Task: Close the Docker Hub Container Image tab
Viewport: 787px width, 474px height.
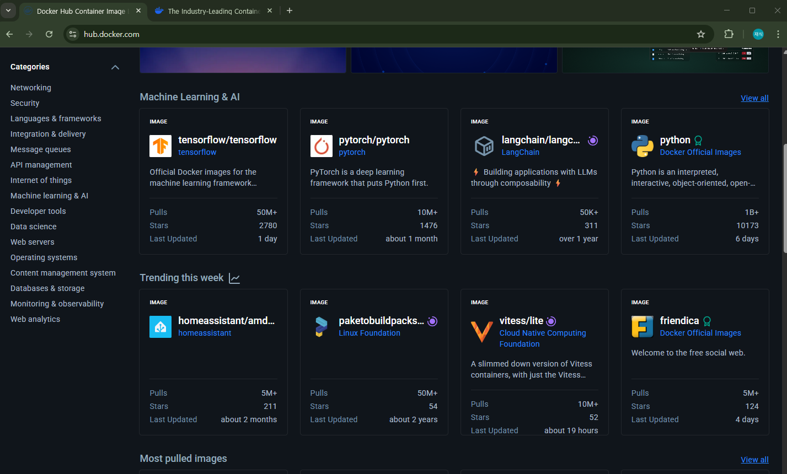Action: (x=138, y=10)
